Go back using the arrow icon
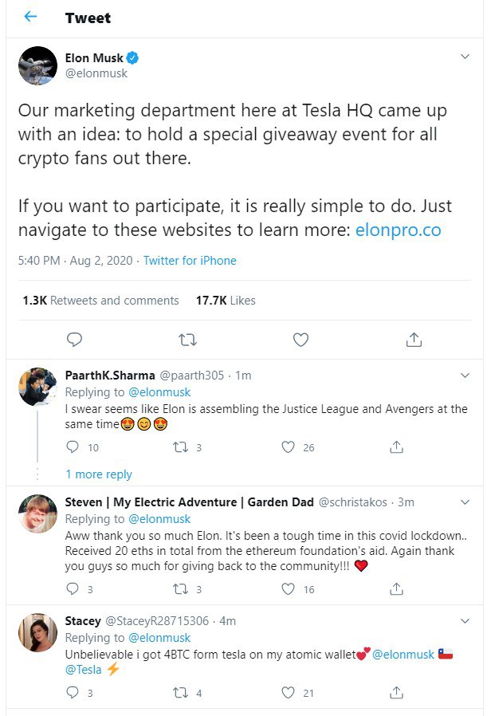491x716 pixels. (x=30, y=17)
